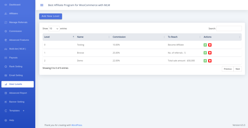Edit the Demo level row
Screen dimensions: 248x128
[x=205, y=61]
